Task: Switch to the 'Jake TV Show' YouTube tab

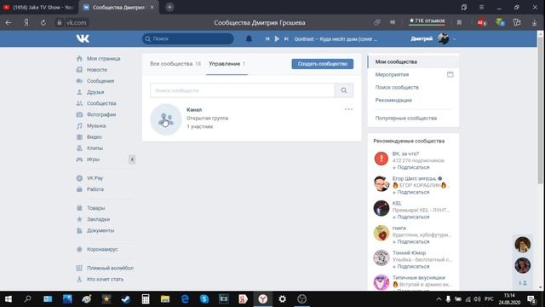Action: (38, 7)
